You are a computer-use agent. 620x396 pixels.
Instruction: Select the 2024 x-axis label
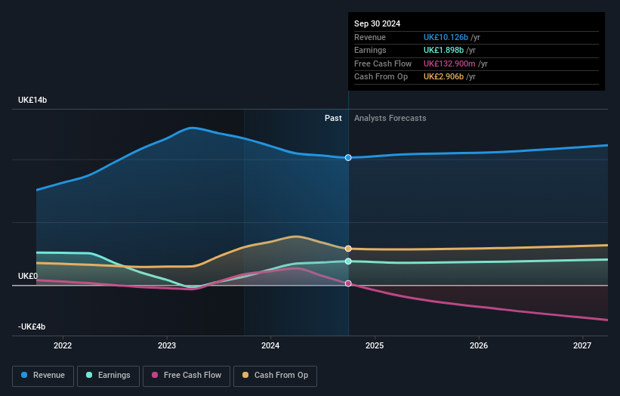click(270, 346)
